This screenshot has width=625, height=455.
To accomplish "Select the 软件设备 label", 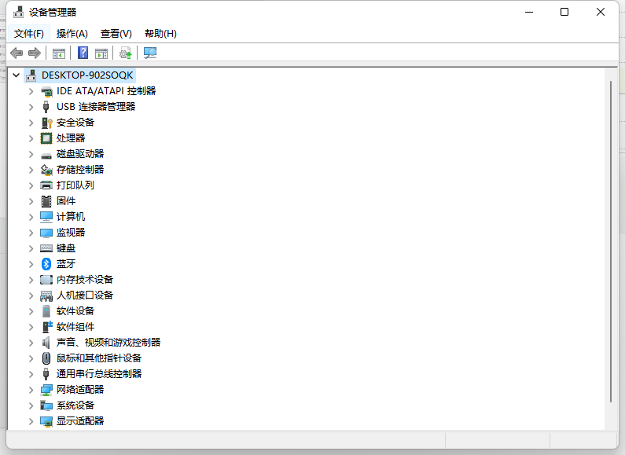I will point(75,311).
